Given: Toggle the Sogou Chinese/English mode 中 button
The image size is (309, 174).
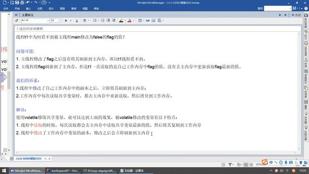Looking at the screenshot, I should coord(271,162).
